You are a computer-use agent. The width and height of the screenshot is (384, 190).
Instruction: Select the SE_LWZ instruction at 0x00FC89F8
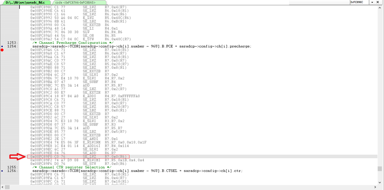(x=79, y=174)
